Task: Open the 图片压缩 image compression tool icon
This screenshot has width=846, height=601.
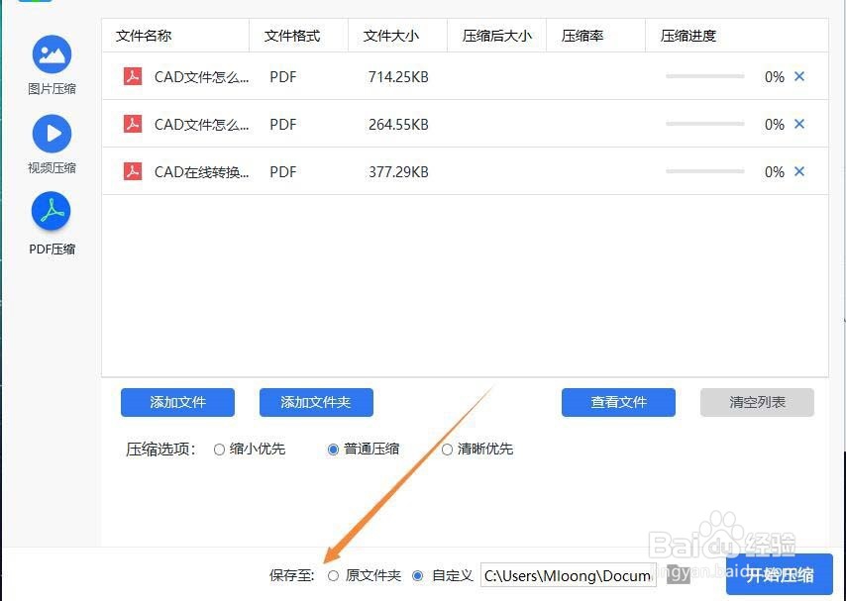Action: pos(51,54)
